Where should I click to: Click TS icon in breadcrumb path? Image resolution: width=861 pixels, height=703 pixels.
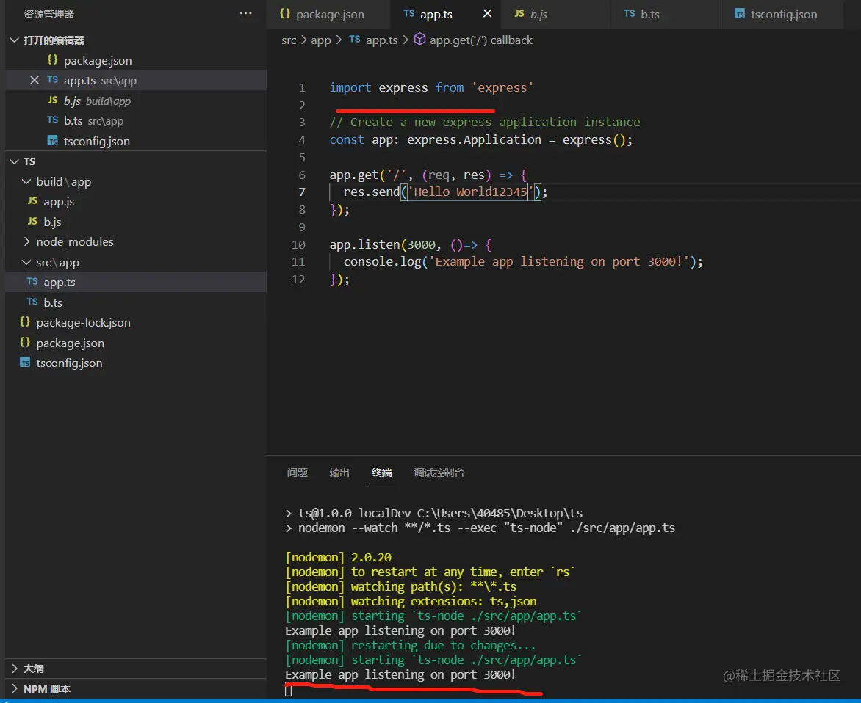point(355,40)
